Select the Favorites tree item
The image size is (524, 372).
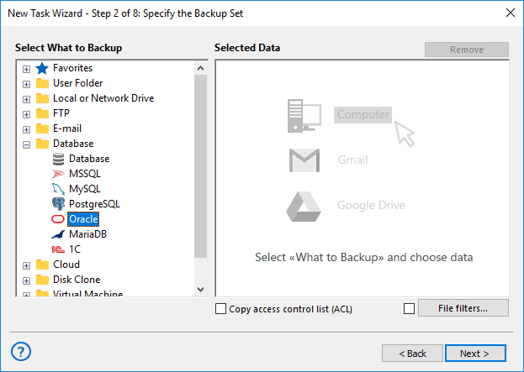click(x=72, y=68)
